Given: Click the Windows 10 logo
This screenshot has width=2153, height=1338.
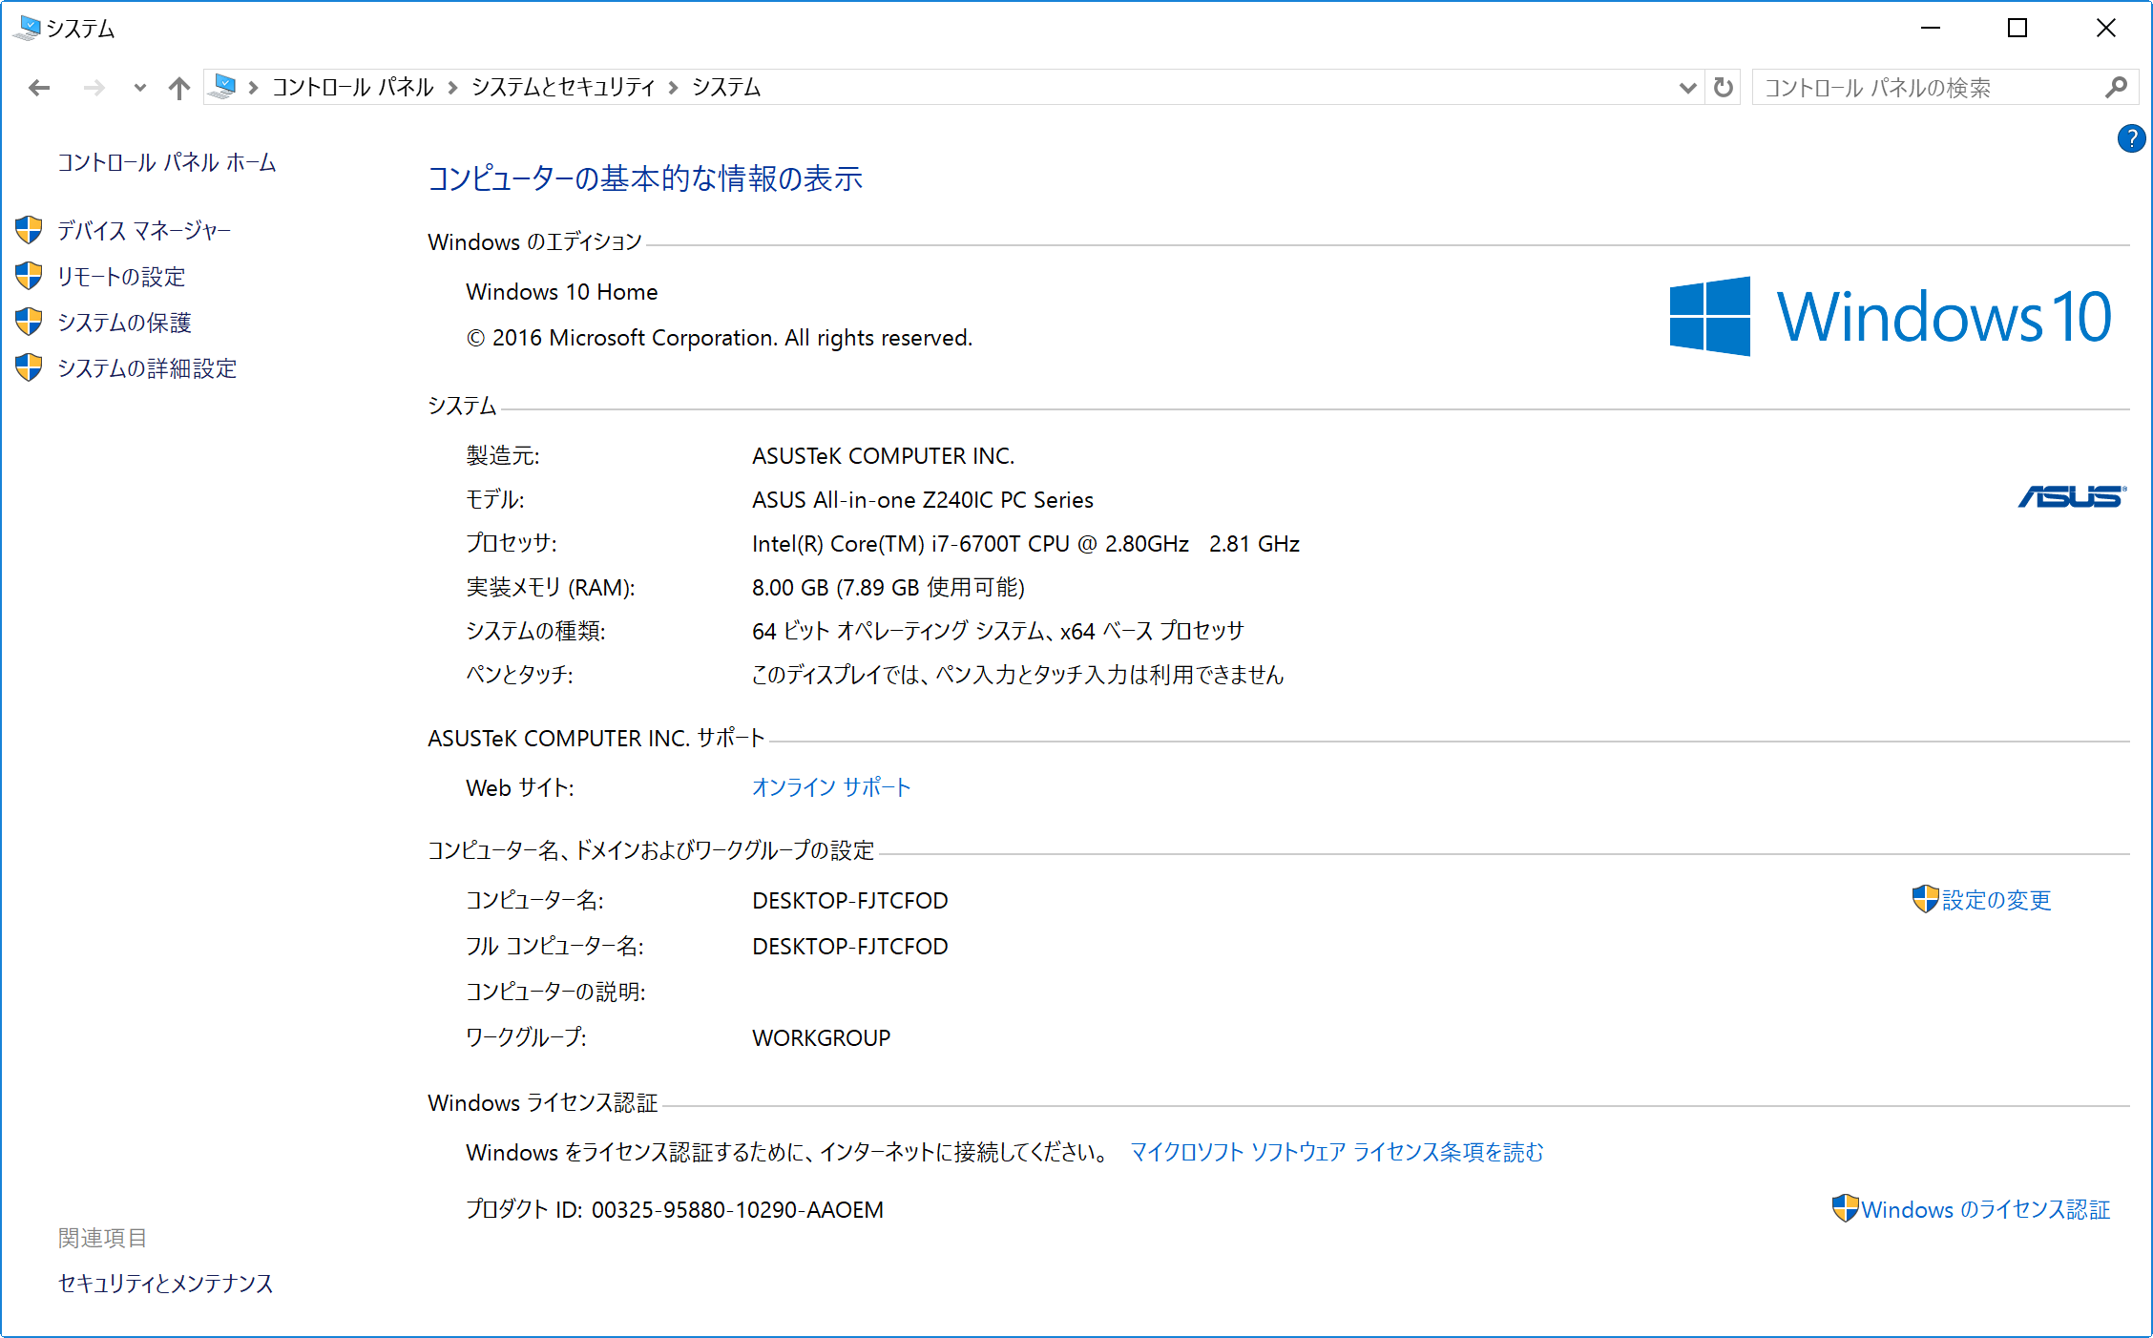Looking at the screenshot, I should [1891, 316].
